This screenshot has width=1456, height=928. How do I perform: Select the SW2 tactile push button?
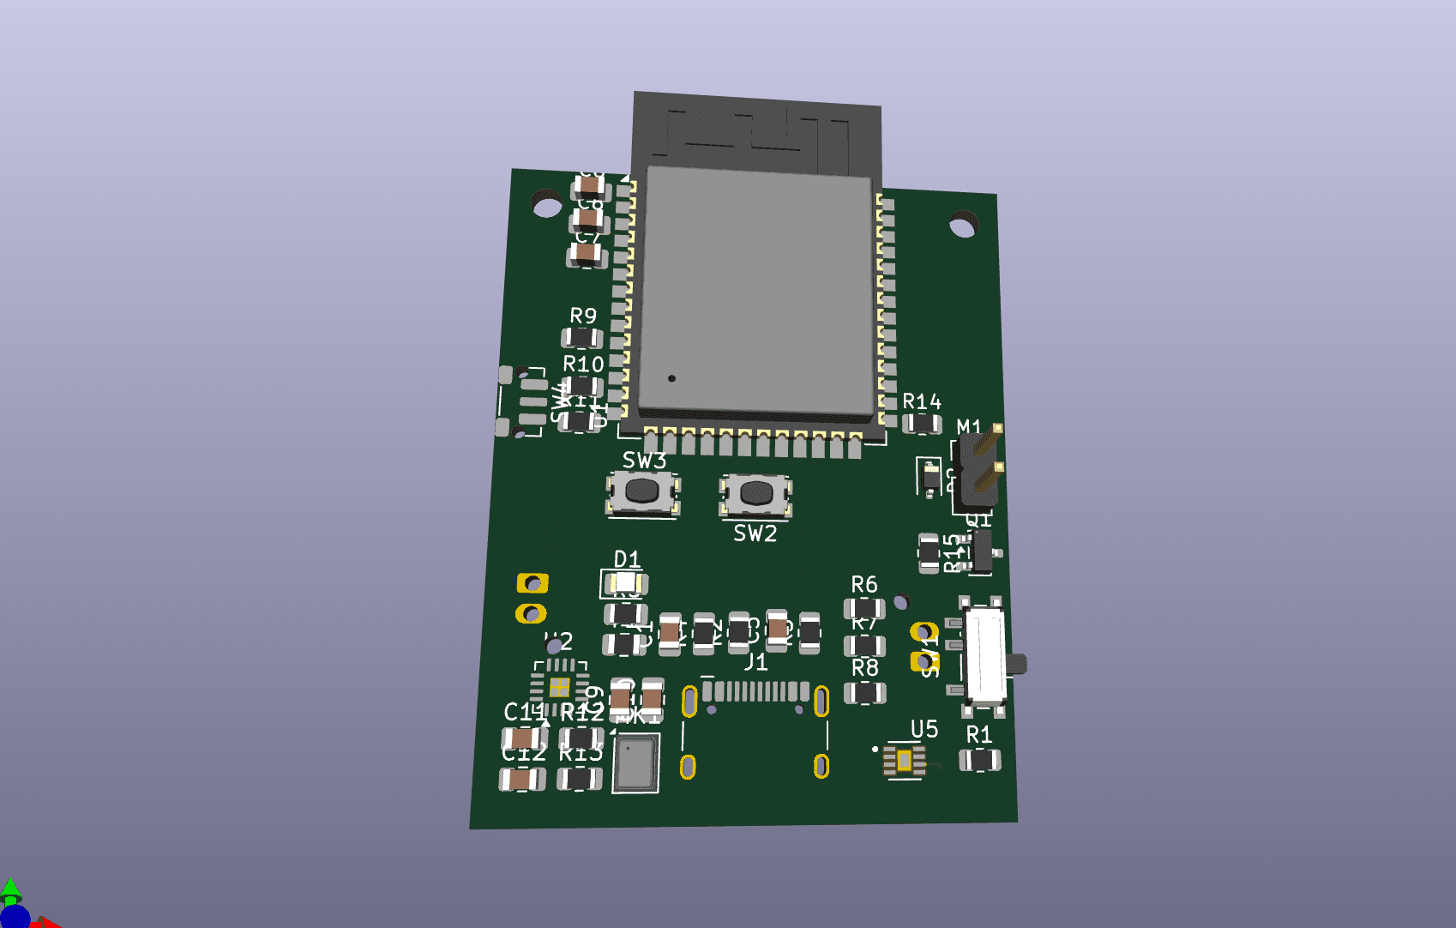755,493
